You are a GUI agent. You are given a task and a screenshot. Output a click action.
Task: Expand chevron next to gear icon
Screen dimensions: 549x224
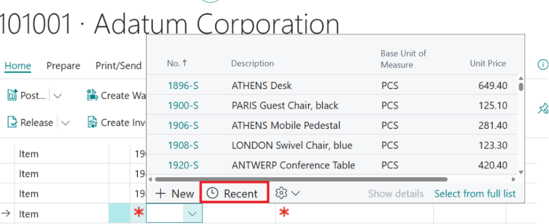(296, 193)
